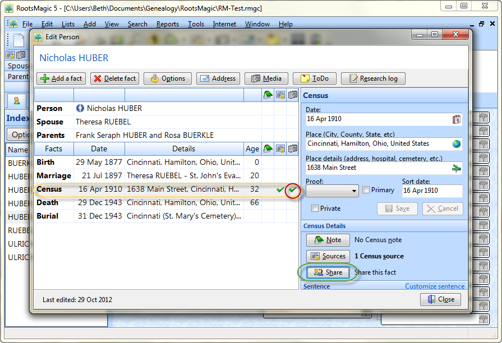This screenshot has width=502, height=343.
Task: Open place globe icon beside Cincinnati place field
Action: [x=457, y=143]
